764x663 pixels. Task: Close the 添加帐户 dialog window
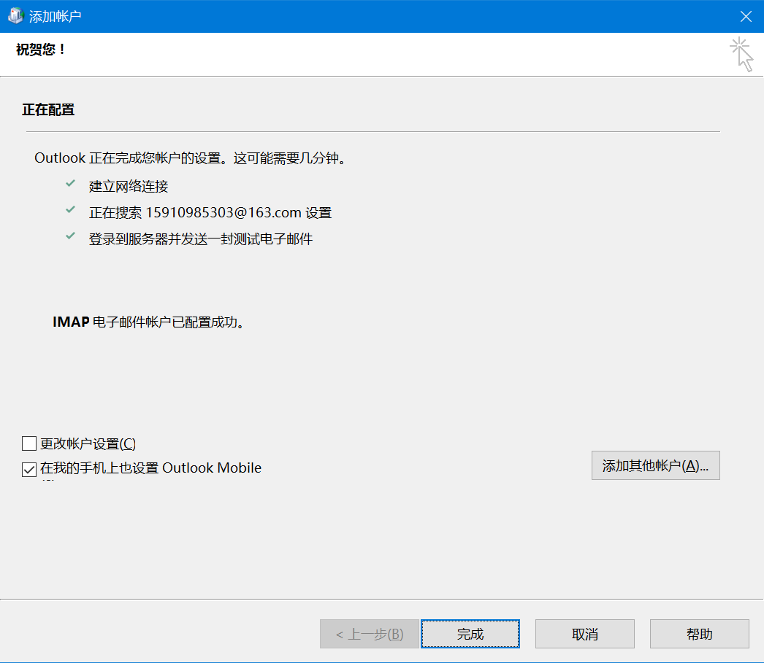pyautogui.click(x=746, y=17)
